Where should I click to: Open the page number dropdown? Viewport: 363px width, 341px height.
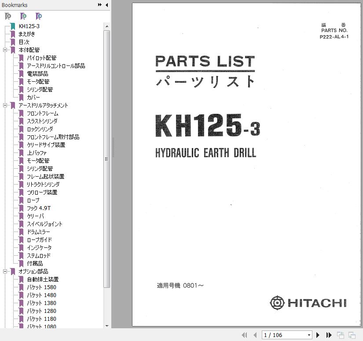click(x=309, y=335)
